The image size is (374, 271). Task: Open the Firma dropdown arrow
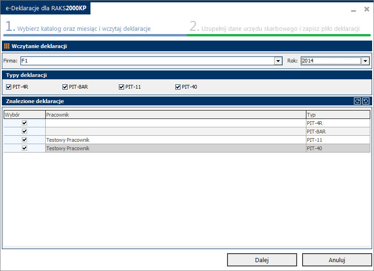(x=278, y=61)
